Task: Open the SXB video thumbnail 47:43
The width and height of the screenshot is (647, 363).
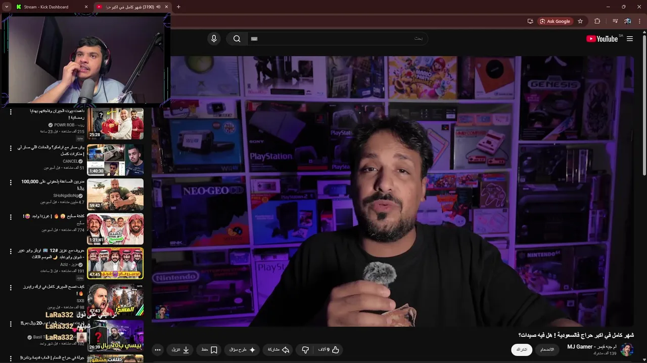Action: click(x=115, y=299)
